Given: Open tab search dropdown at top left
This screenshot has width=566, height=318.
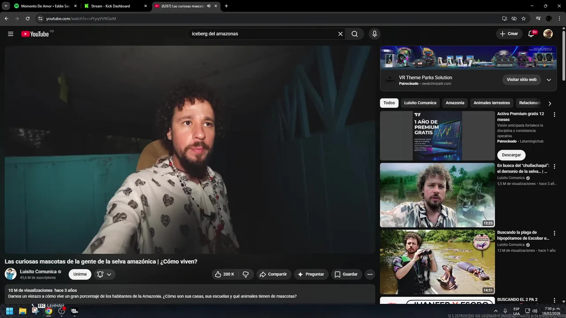Looking at the screenshot, I should tap(6, 6).
